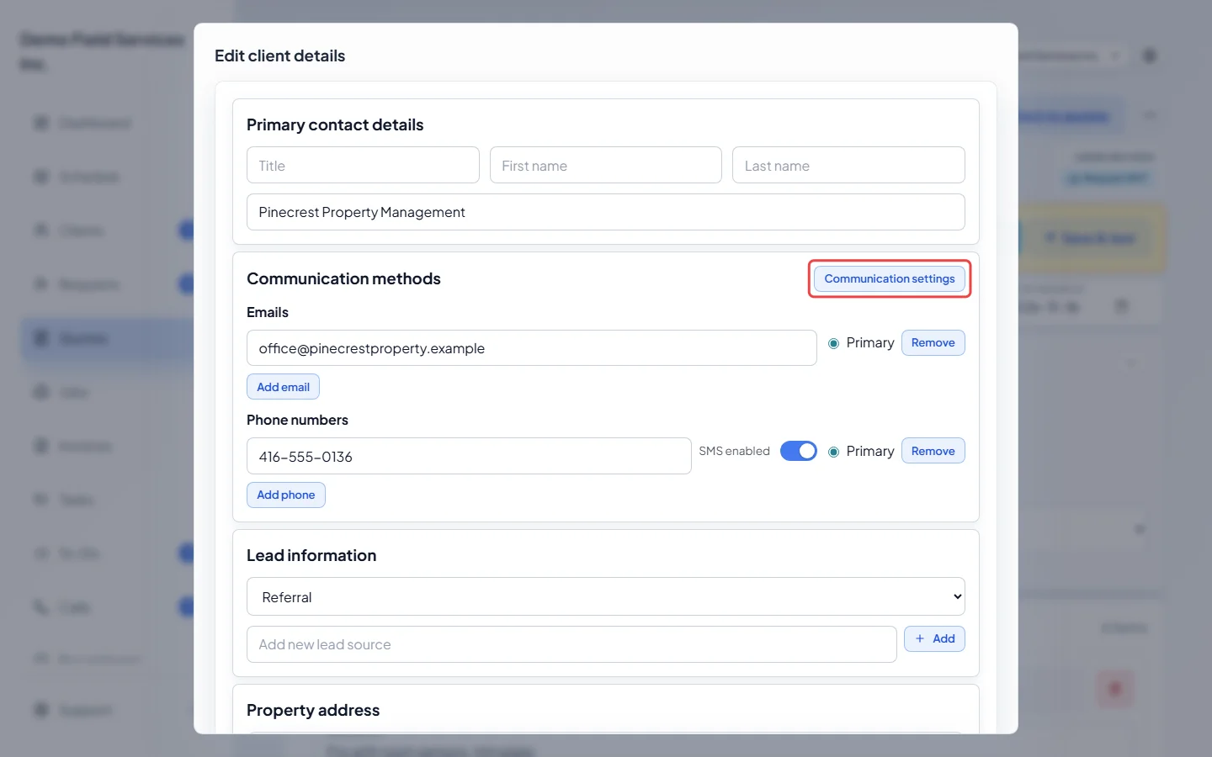The image size is (1212, 757).
Task: Click the Add phone button
Action: pyautogui.click(x=285, y=495)
